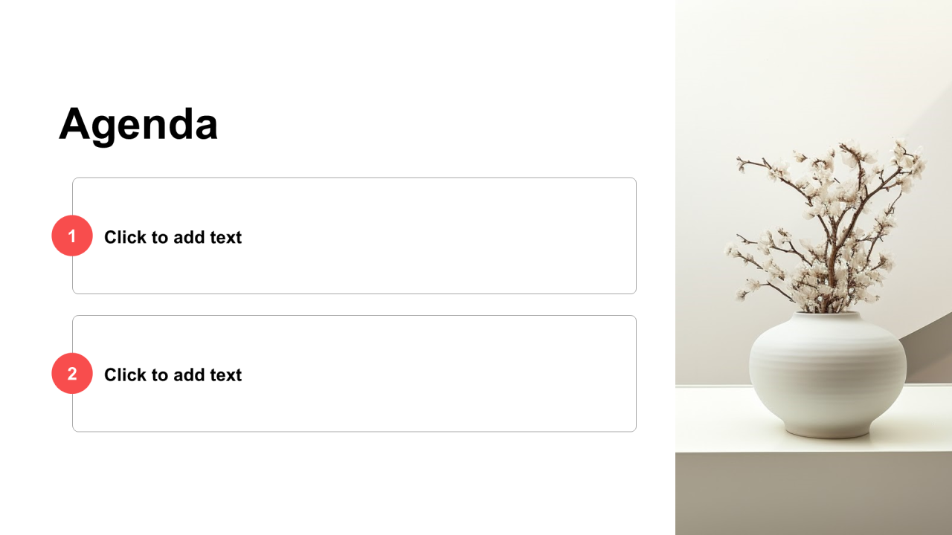The image size is (952, 535).
Task: Click the blossoming flower branches in the photo
Action: pos(826,223)
